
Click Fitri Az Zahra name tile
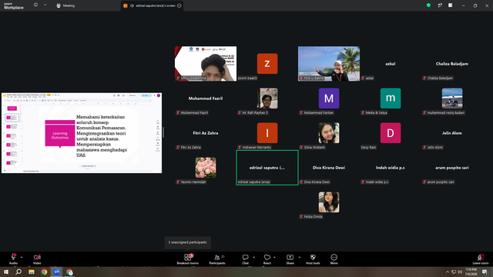206,133
